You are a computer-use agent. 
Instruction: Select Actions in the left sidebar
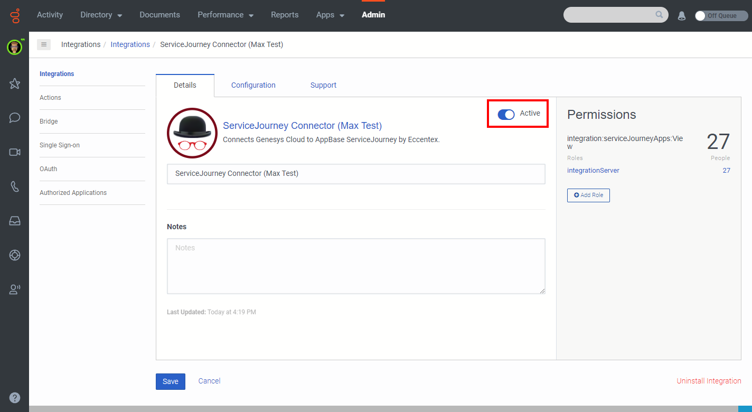tap(50, 98)
